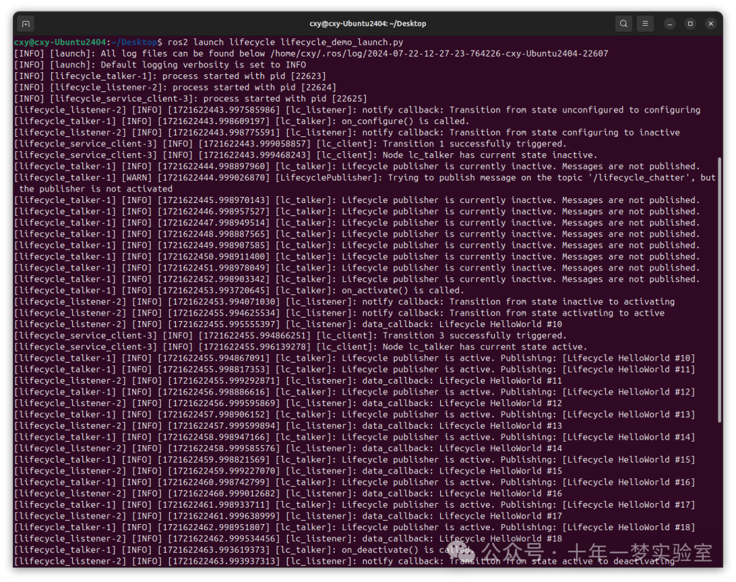Click the Publishing Lifecycle HelloWorld #12 line
The image size is (736, 582).
[x=355, y=392]
